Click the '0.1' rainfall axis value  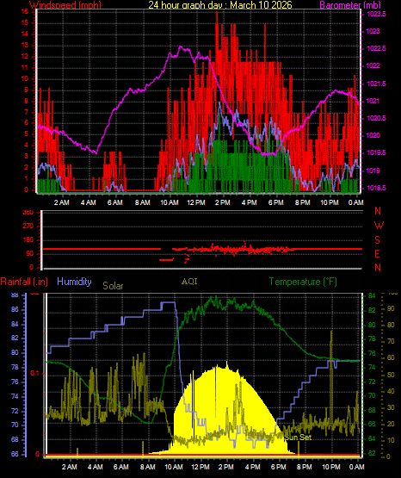(35, 374)
